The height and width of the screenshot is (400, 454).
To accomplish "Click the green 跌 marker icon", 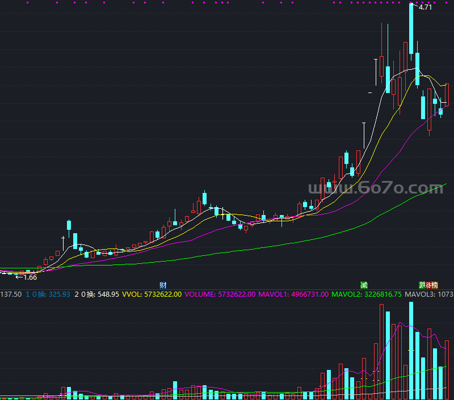I will [x=422, y=285].
